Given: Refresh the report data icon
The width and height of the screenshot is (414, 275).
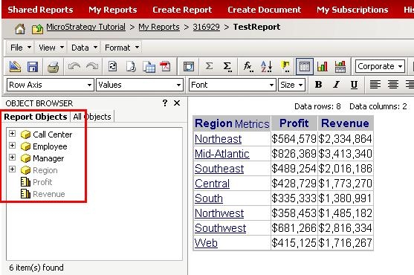Looking at the screenshot, I should [x=113, y=66].
